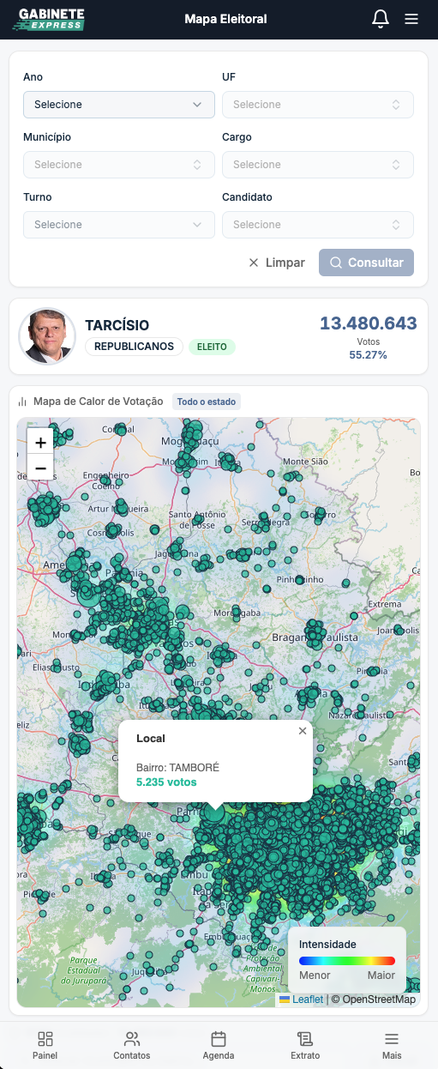Click the 'Todo o estado' tag
The width and height of the screenshot is (438, 1069).
[207, 402]
